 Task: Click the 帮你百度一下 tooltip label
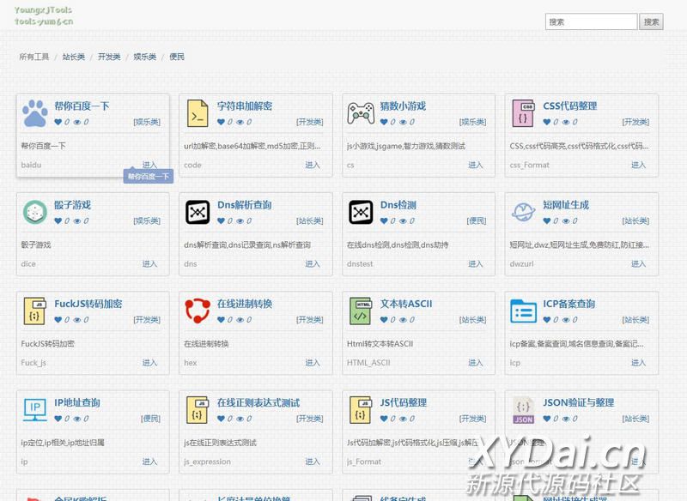pyautogui.click(x=149, y=177)
